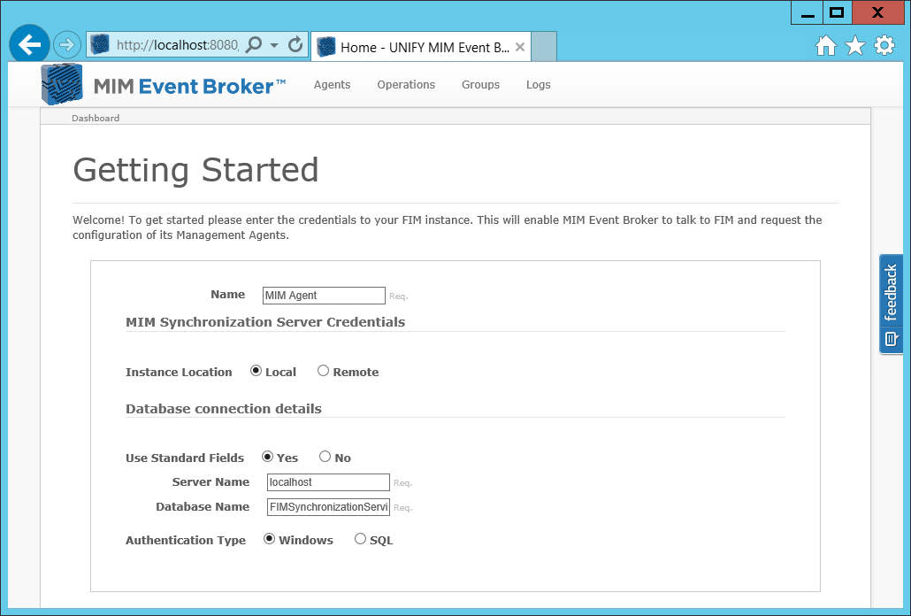This screenshot has height=616, width=911.
Task: Select Local instance location
Action: point(256,371)
